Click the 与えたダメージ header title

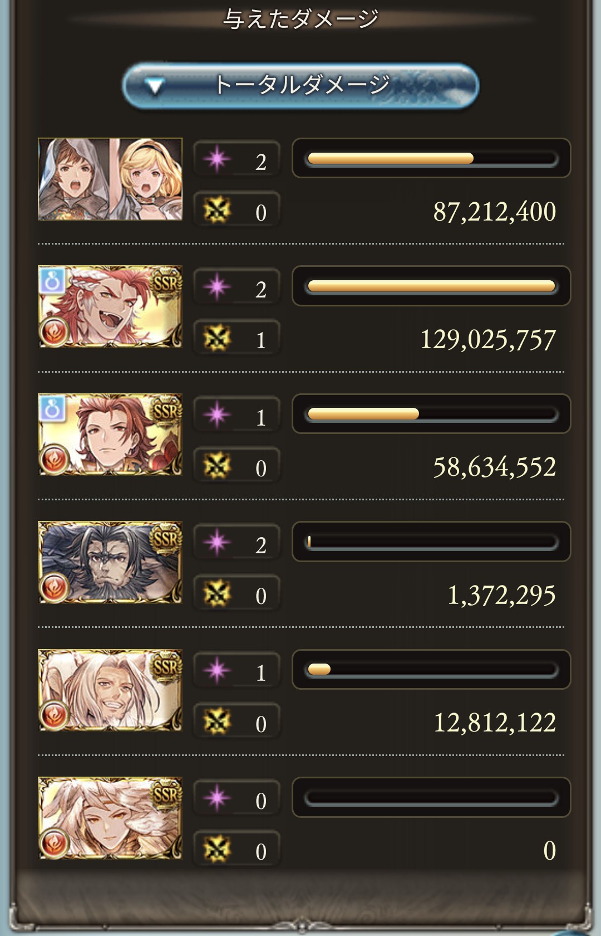coord(300,19)
